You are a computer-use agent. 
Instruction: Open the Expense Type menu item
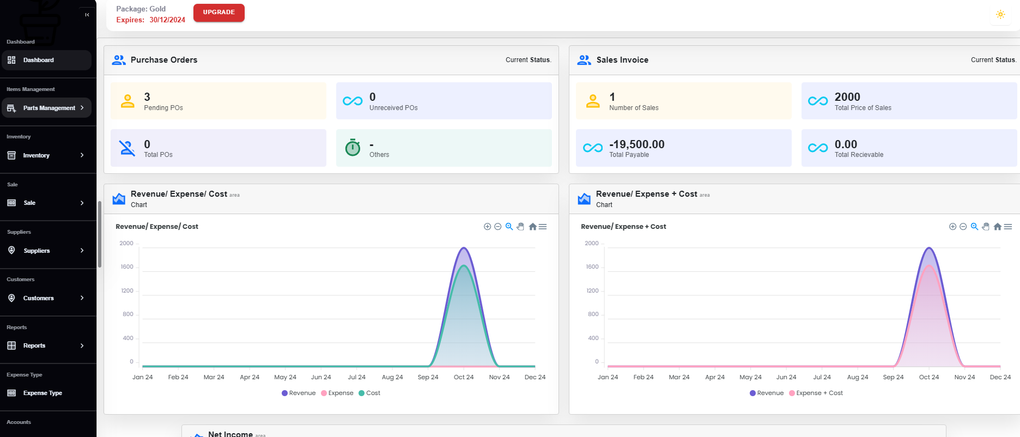pyautogui.click(x=42, y=393)
